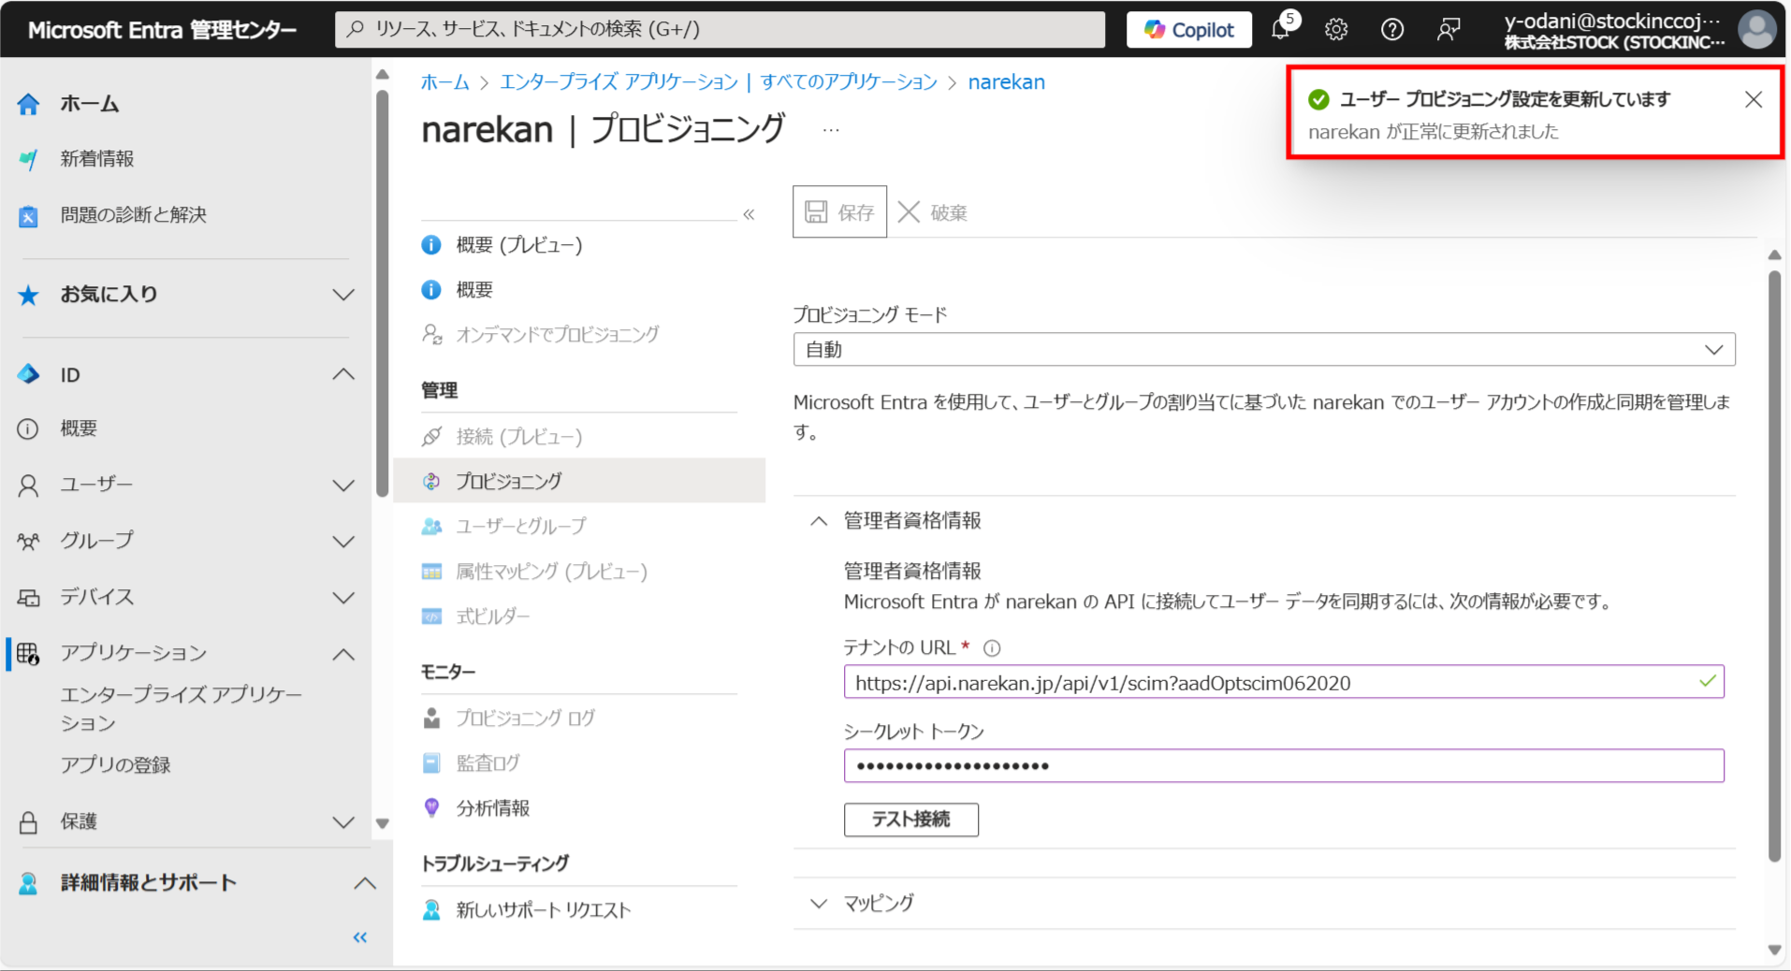The image size is (1791, 971).
Task: Click the テナントの URL info icon
Action: coord(993,648)
